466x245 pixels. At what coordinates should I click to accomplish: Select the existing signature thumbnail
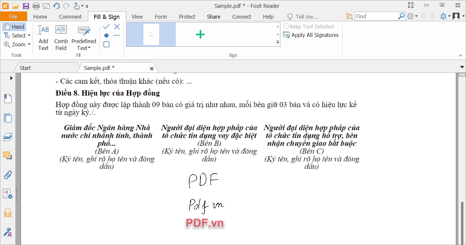click(151, 34)
